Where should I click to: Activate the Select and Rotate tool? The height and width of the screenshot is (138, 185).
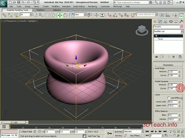coord(66,15)
